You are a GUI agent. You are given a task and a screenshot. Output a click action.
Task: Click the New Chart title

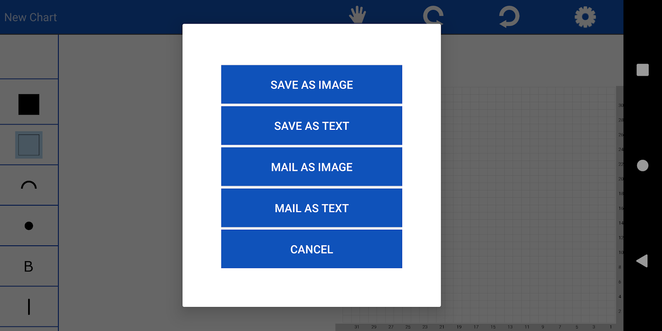[x=31, y=17]
